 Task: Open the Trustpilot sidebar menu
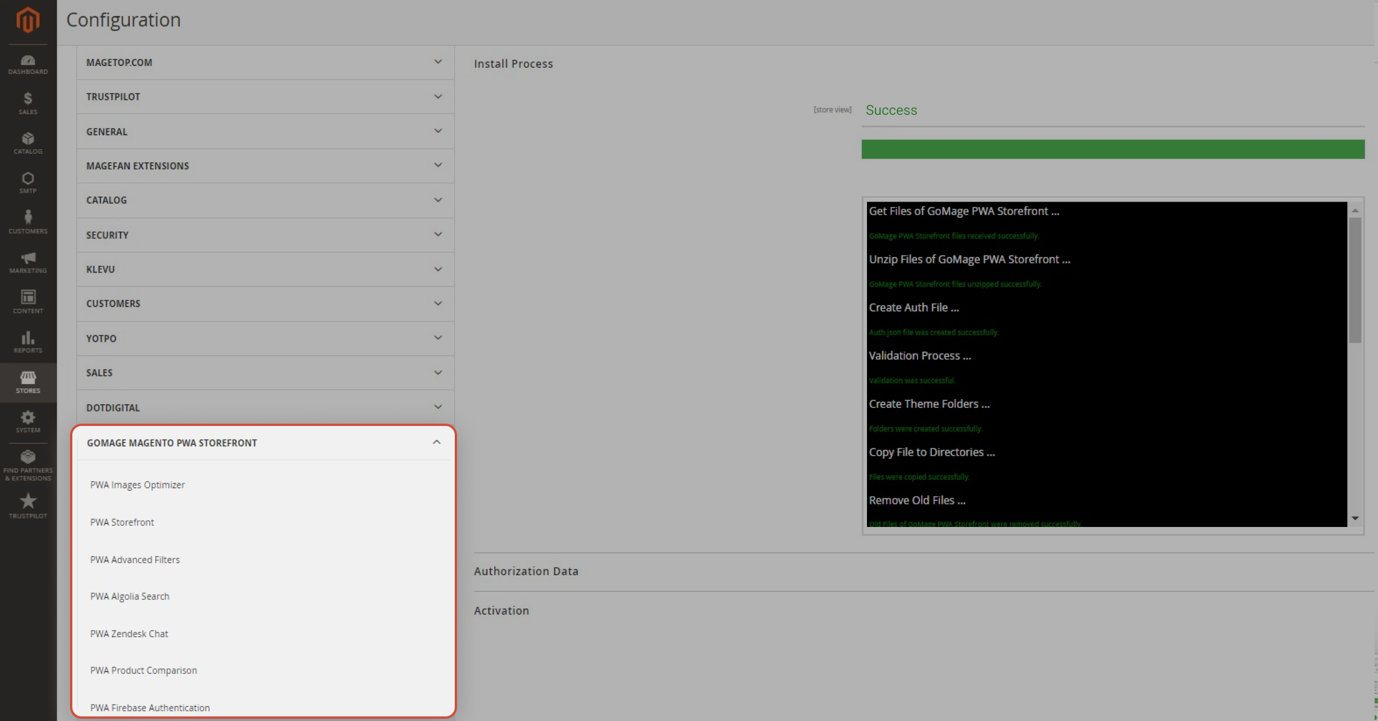[x=28, y=506]
